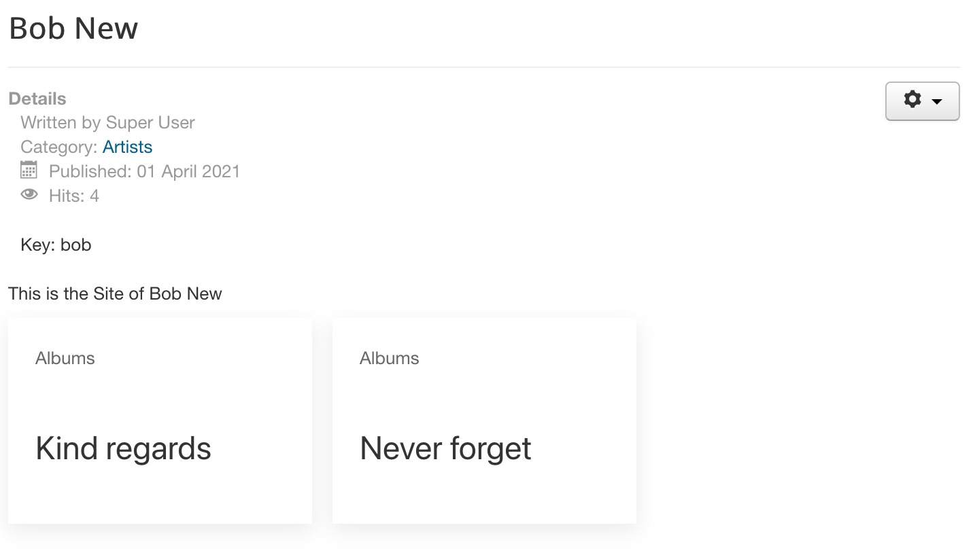Click the Key: bob field text
Image resolution: width=975 pixels, height=553 pixels.
tap(56, 245)
